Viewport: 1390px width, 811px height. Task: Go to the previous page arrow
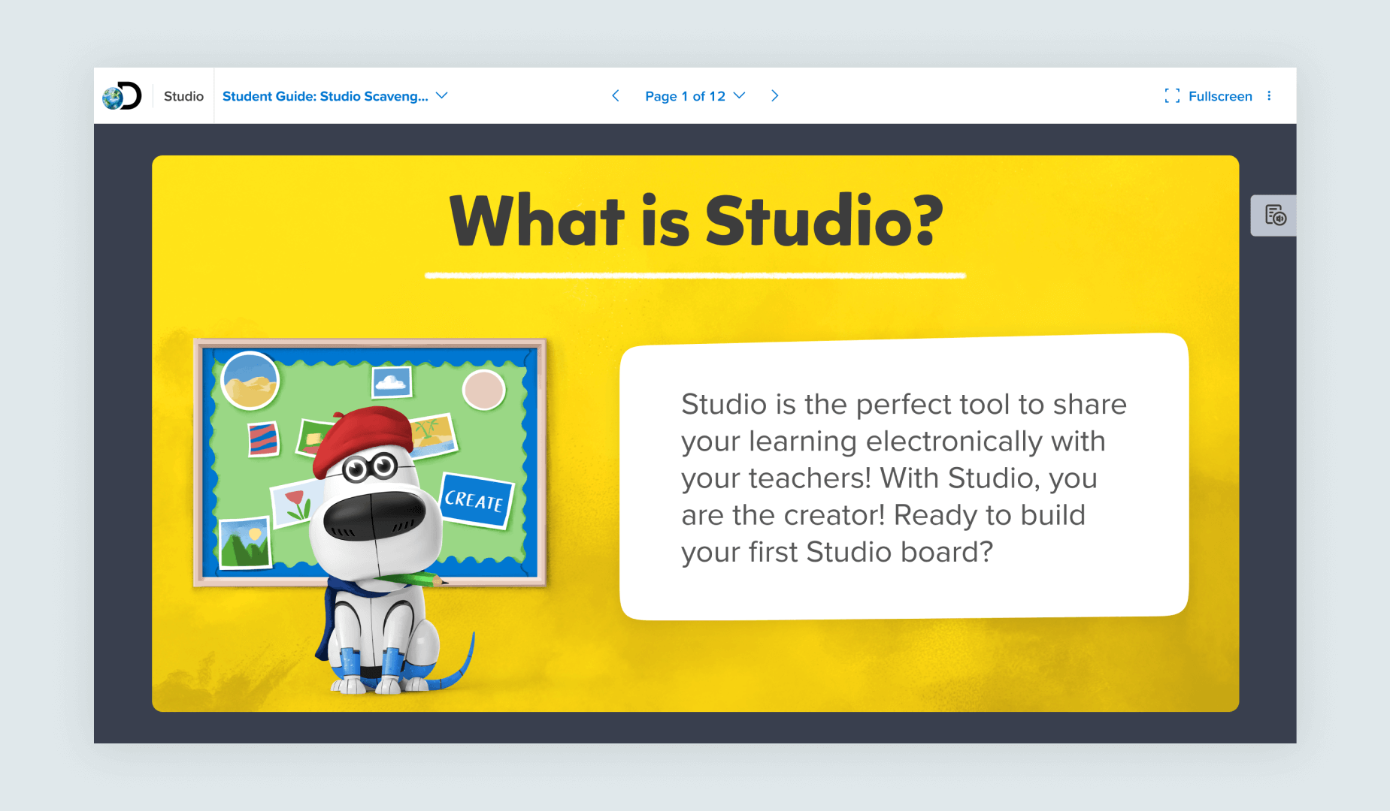(616, 96)
